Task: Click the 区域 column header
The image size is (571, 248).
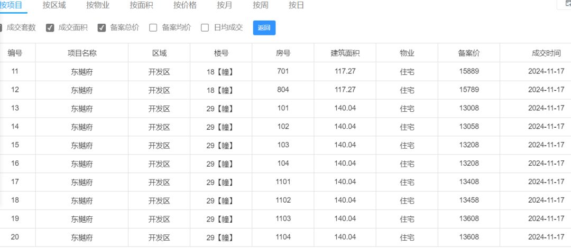Action: tap(159, 53)
